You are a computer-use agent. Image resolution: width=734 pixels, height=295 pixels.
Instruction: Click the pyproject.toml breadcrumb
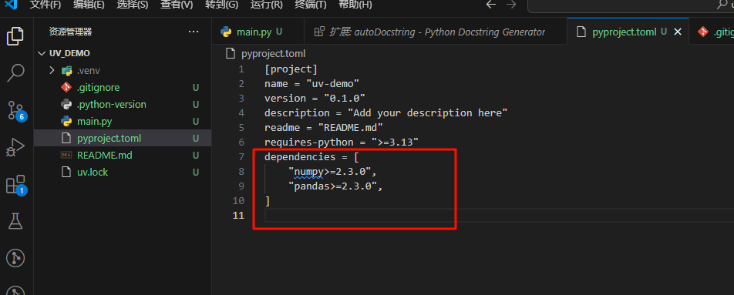pyautogui.click(x=273, y=54)
